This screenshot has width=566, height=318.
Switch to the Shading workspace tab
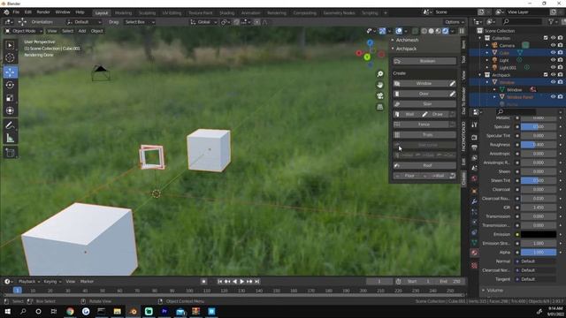pyautogui.click(x=227, y=13)
